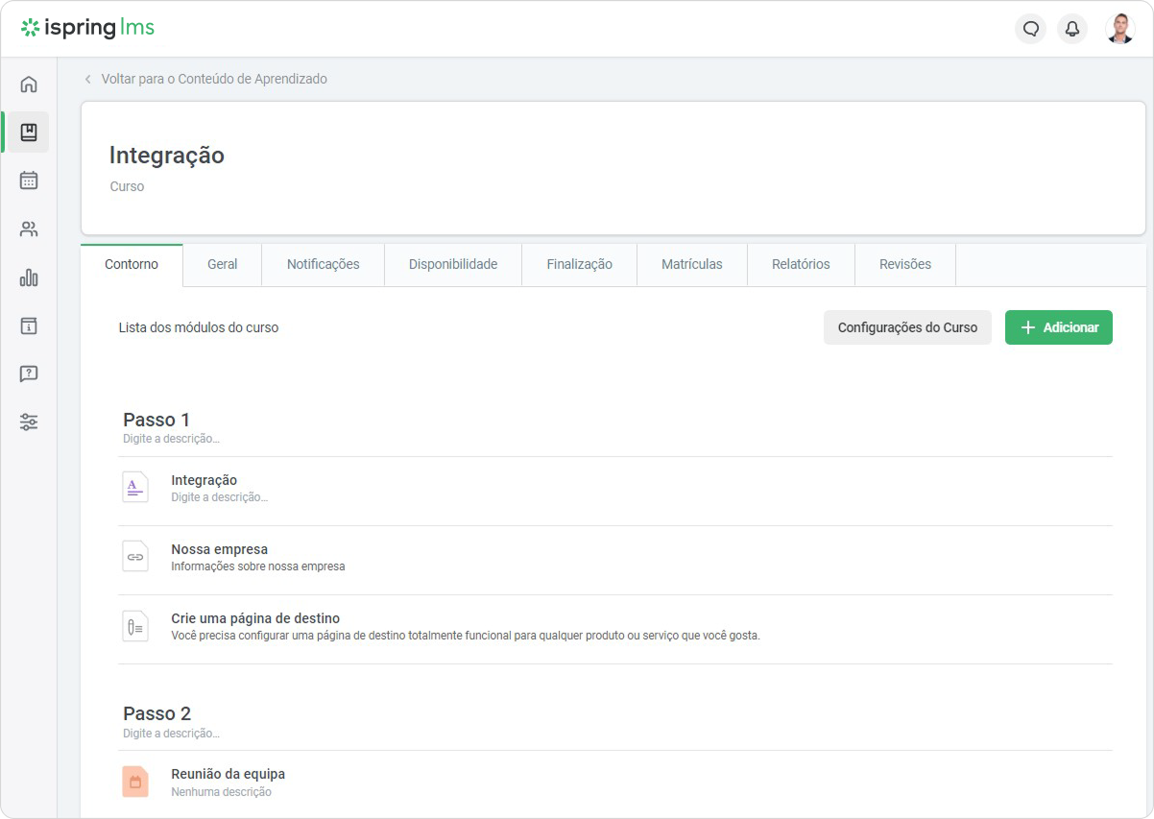Switch to the Notificações tab
The image size is (1154, 819).
pos(323,264)
